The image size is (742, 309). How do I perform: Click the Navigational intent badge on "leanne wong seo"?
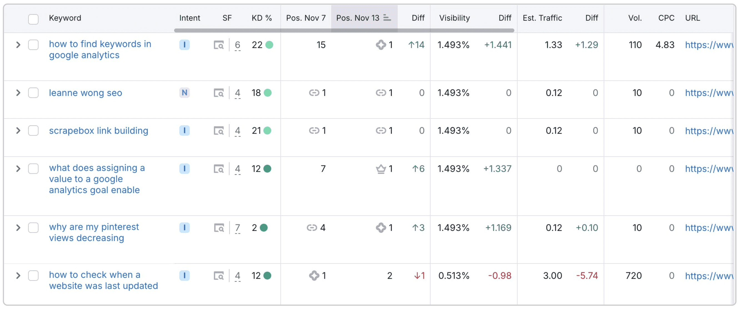tap(185, 93)
